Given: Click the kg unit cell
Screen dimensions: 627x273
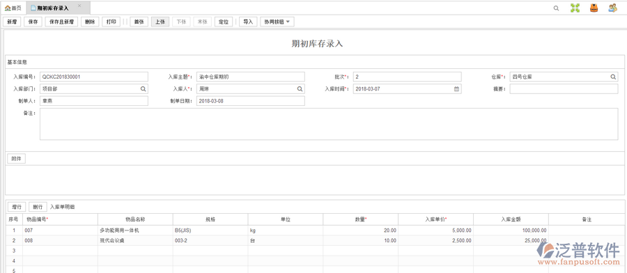Looking at the screenshot, I should click(x=286, y=231).
